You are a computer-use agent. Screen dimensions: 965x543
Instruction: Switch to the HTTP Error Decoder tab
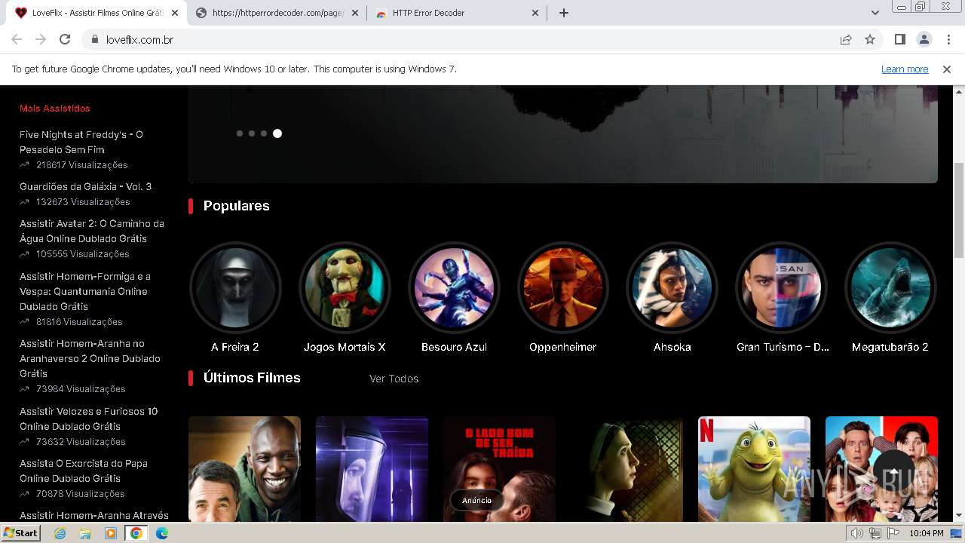(457, 13)
